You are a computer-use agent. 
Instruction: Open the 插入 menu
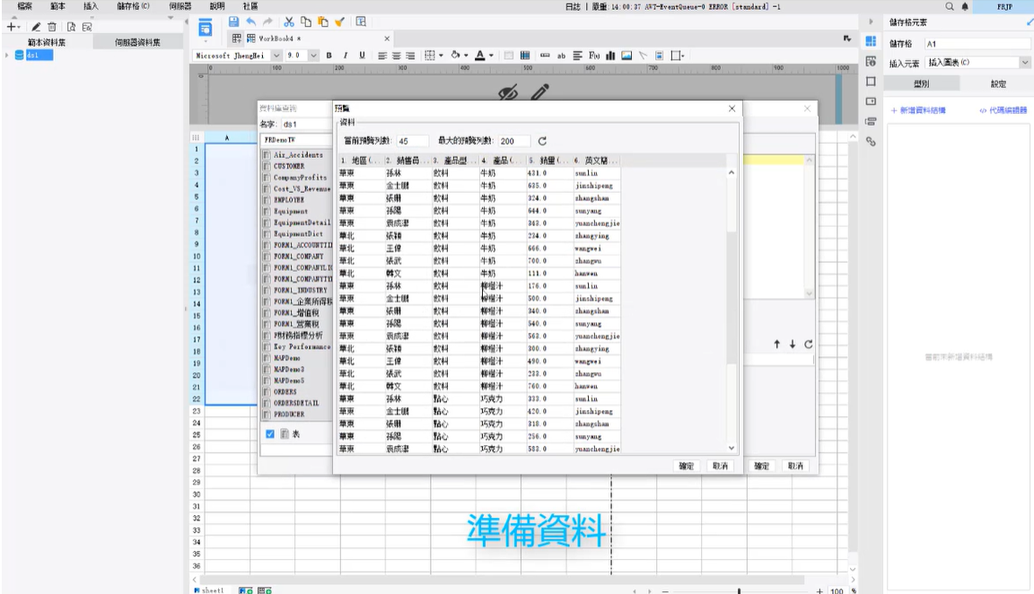pos(91,6)
